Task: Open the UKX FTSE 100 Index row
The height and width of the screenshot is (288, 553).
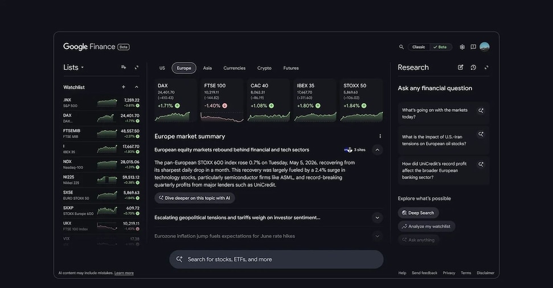Action: point(101,226)
